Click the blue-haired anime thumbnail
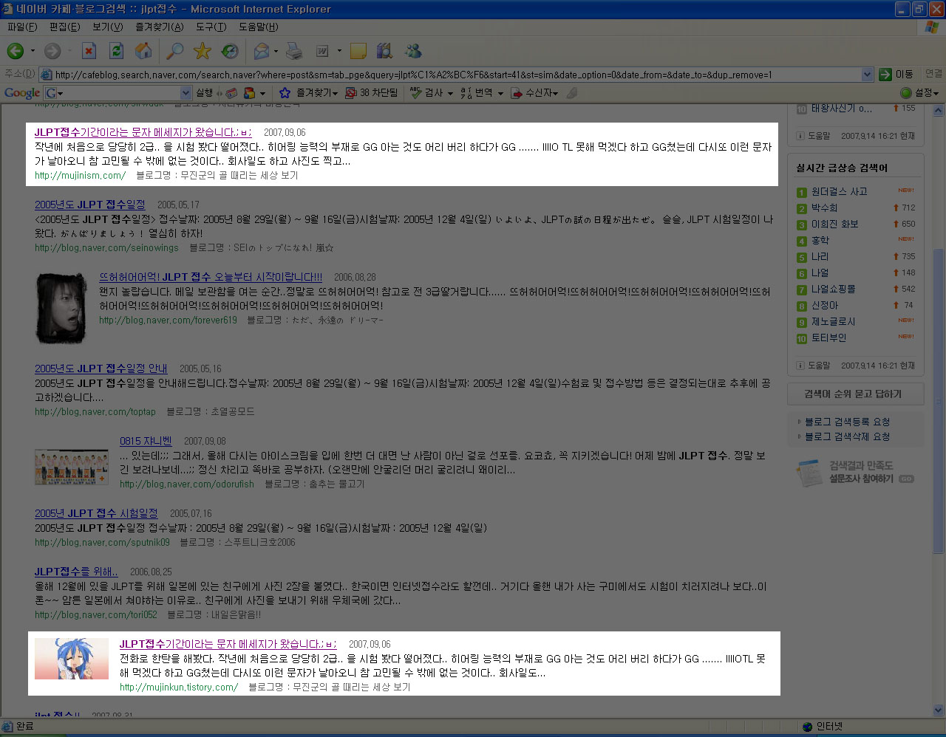 point(72,659)
